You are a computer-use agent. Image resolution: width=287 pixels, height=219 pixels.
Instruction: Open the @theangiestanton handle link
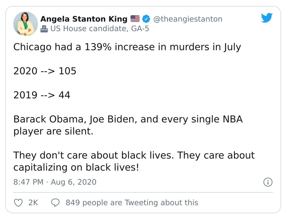[188, 19]
